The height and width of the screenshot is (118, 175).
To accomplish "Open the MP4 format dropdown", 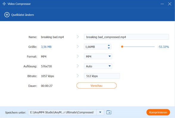I will [x=98, y=56].
